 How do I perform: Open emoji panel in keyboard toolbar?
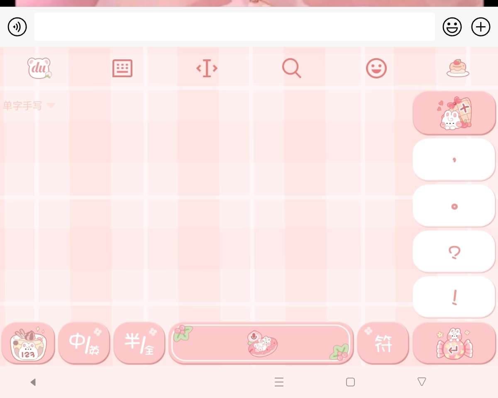pos(376,68)
